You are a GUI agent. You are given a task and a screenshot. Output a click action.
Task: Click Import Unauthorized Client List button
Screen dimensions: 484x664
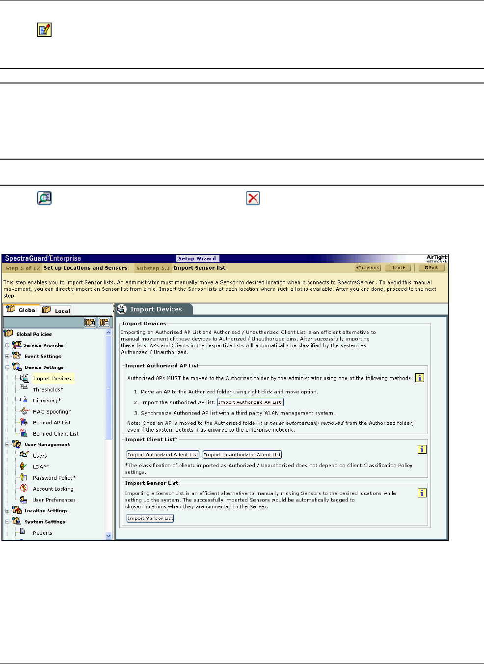(x=242, y=455)
